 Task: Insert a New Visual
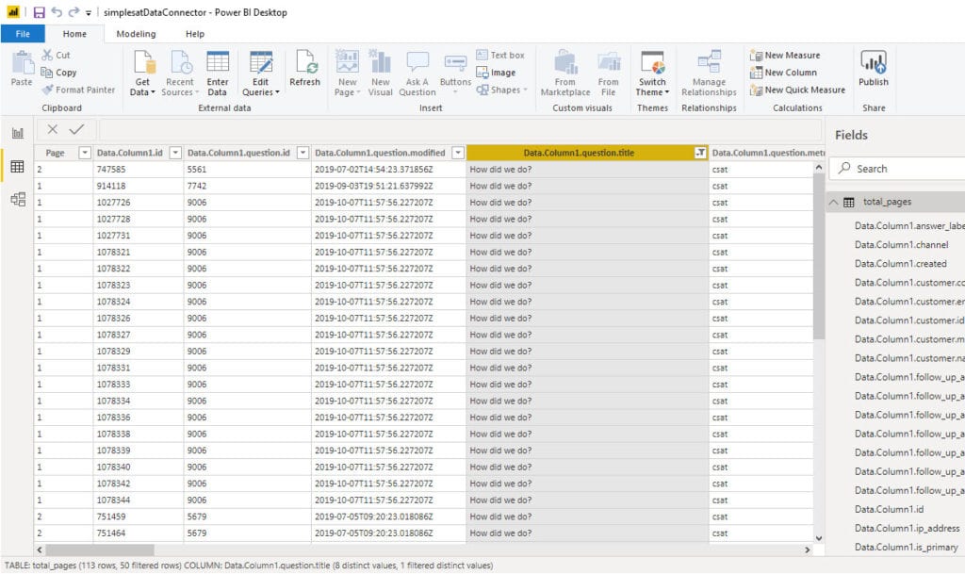381,71
